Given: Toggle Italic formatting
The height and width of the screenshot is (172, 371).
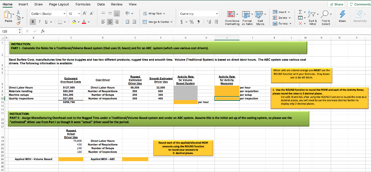Looking at the screenshot, I should (x=39, y=22).
